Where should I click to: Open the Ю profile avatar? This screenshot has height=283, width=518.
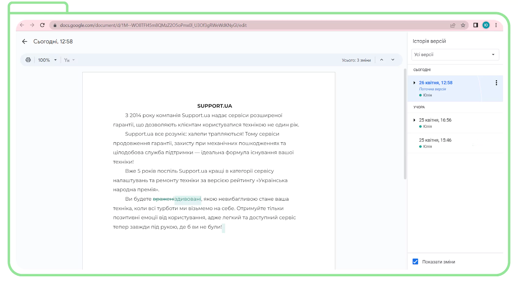pyautogui.click(x=486, y=25)
